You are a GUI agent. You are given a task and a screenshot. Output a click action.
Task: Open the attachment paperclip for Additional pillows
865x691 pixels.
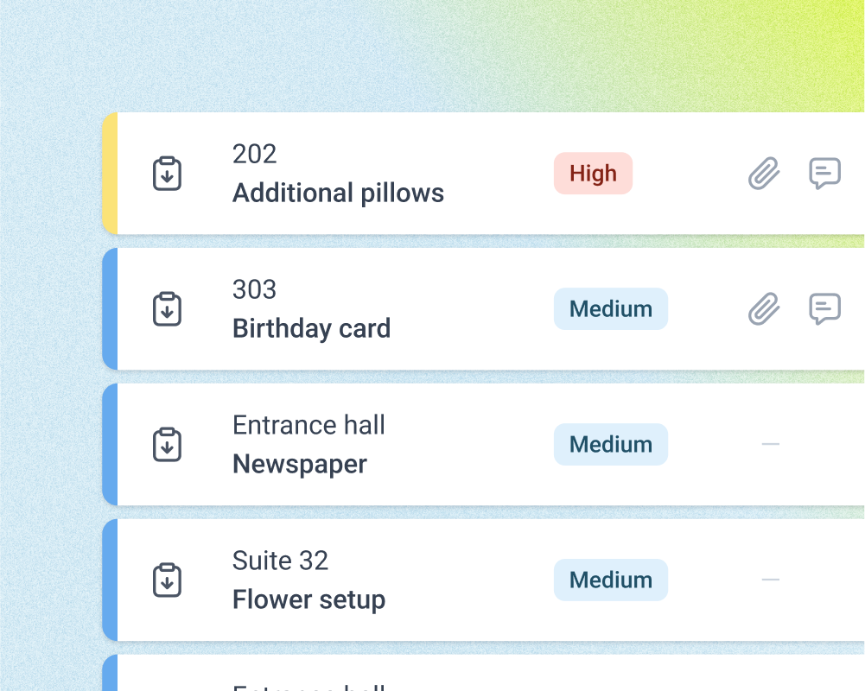pos(763,173)
